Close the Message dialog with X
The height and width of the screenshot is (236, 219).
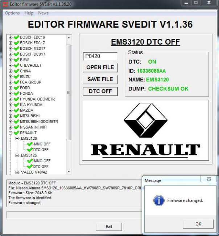(x=209, y=179)
